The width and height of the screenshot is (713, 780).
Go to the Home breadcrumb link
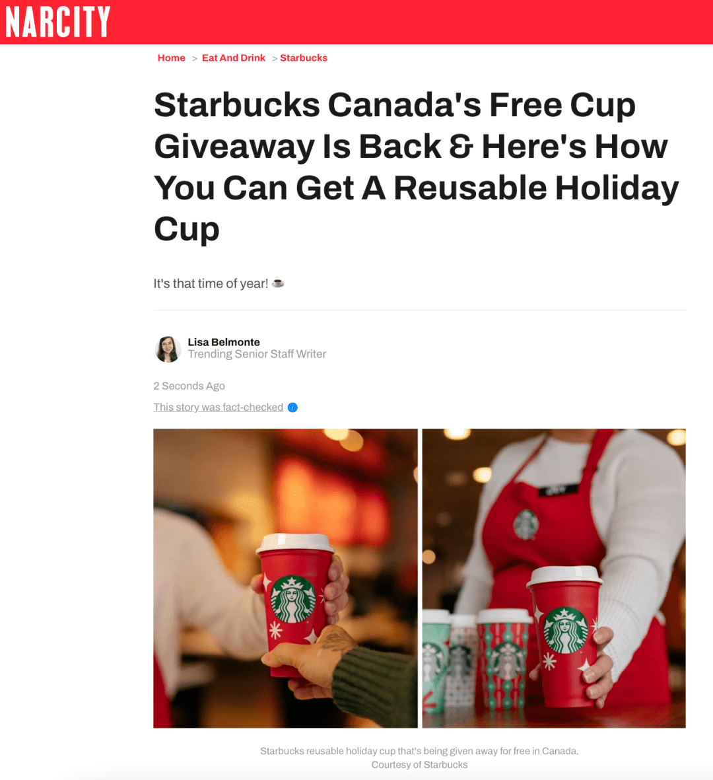[172, 57]
